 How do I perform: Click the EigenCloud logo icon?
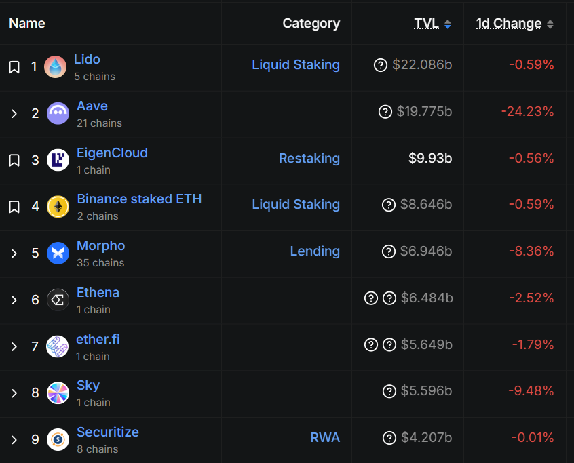[x=58, y=160]
